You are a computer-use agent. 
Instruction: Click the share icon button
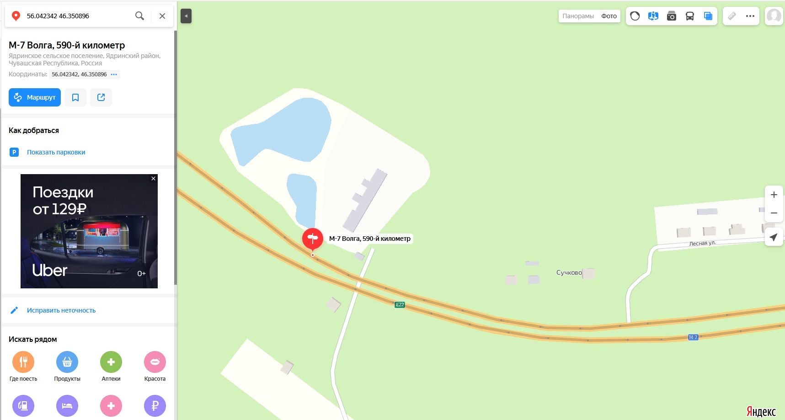point(101,97)
